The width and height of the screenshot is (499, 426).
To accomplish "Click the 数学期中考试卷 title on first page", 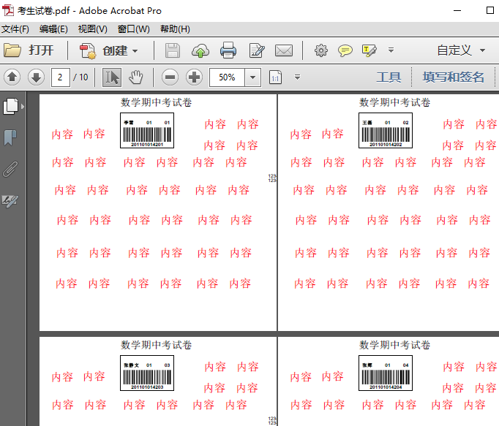I will [x=156, y=102].
